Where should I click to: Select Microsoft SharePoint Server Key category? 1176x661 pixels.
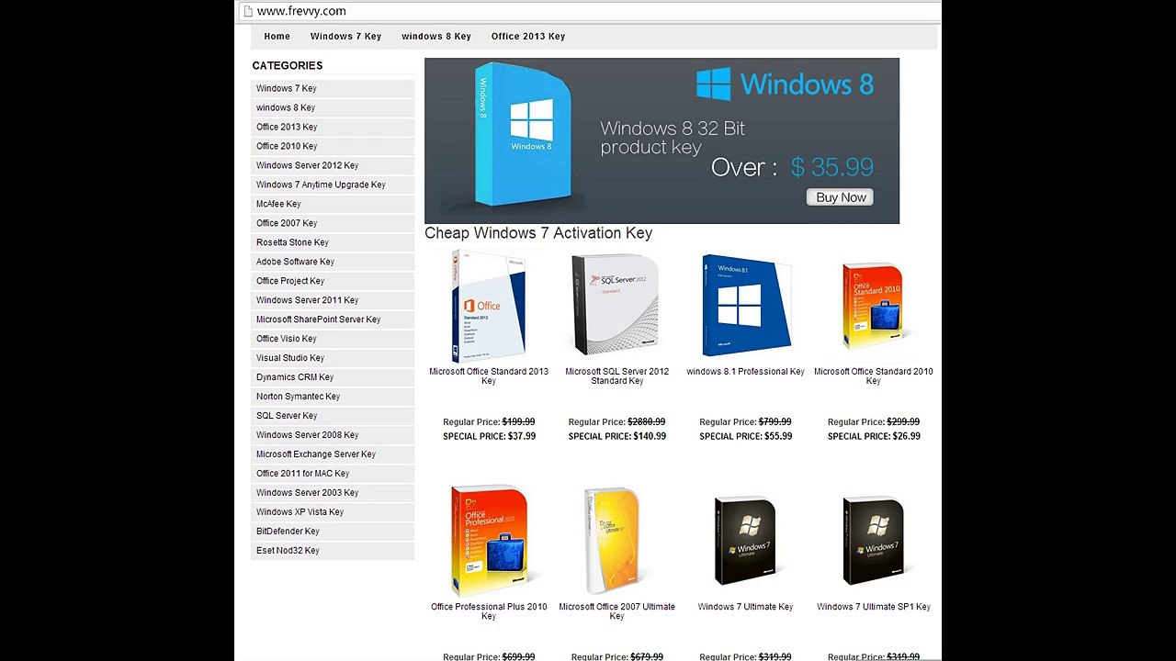[333, 319]
